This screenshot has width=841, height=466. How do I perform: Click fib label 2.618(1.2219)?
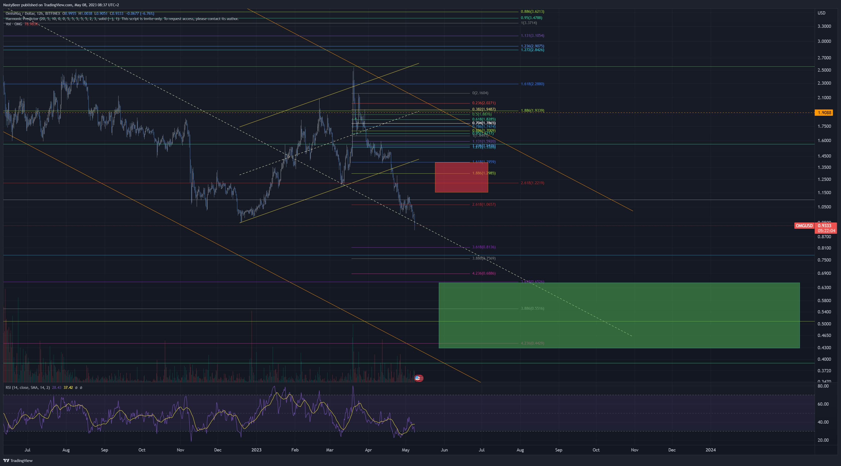[x=533, y=183]
